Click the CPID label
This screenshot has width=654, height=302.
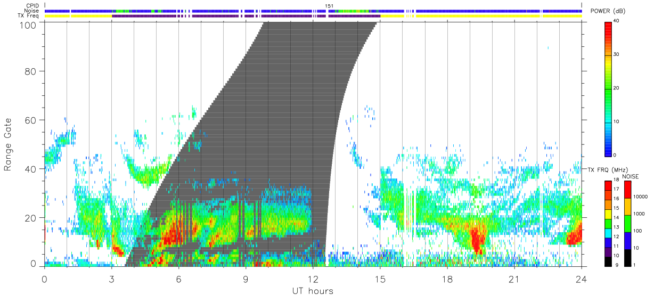(32, 5)
